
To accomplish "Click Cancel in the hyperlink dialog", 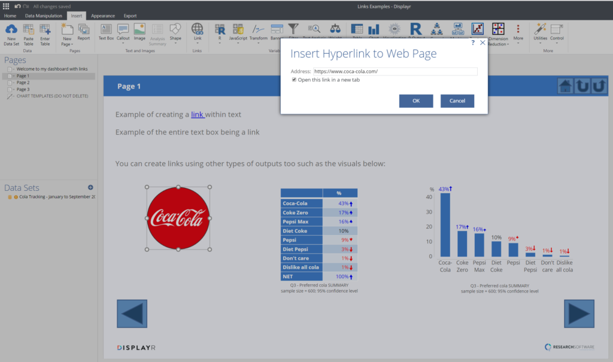I will click(457, 101).
